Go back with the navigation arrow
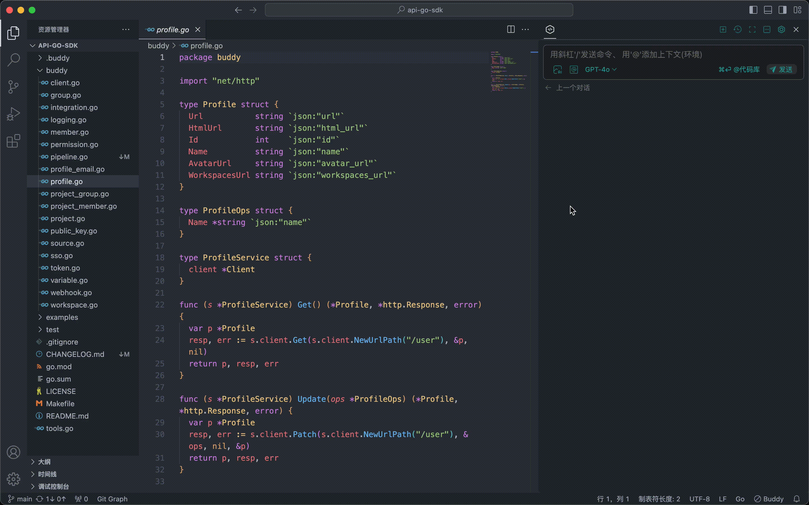Screen dimensions: 809x505 point(238,10)
